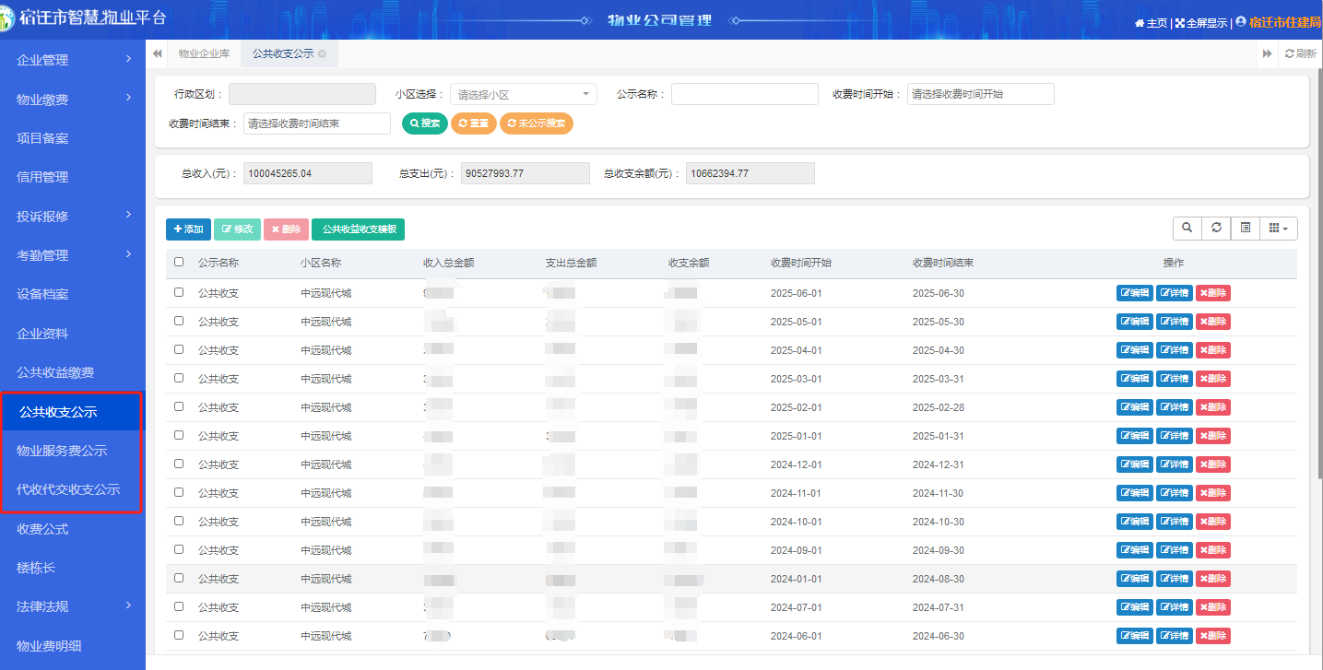Image resolution: width=1323 pixels, height=670 pixels.
Task: Open 信用管理 in the sidebar
Action: pos(73,177)
